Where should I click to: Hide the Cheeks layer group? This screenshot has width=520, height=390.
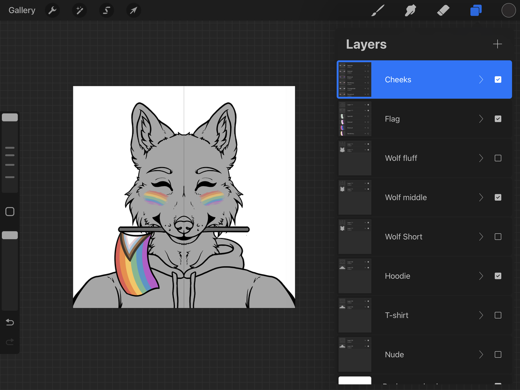498,80
